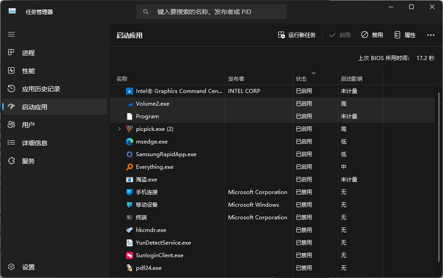Open the 应用历史记录 clock icon
This screenshot has height=278, width=443.
pyautogui.click(x=11, y=88)
